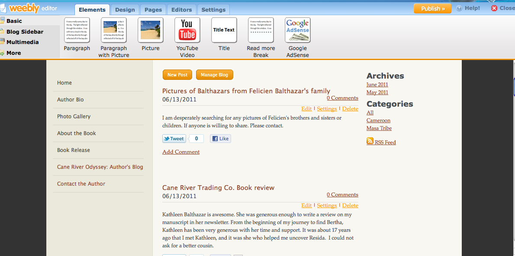Select the Paragraph element icon
The width and height of the screenshot is (515, 256).
click(77, 30)
